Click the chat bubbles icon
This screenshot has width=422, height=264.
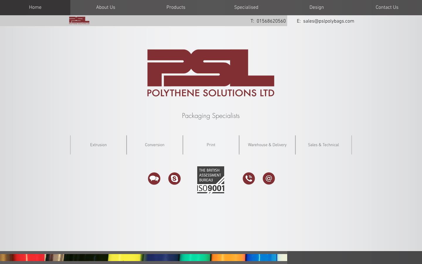pyautogui.click(x=154, y=178)
